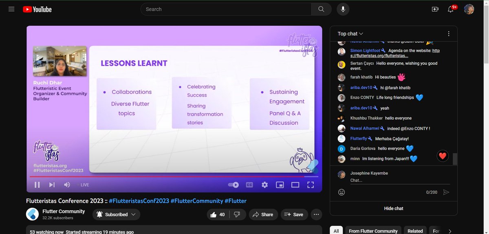Click Enzo CONTY's "Life long friendships" message

395,97
